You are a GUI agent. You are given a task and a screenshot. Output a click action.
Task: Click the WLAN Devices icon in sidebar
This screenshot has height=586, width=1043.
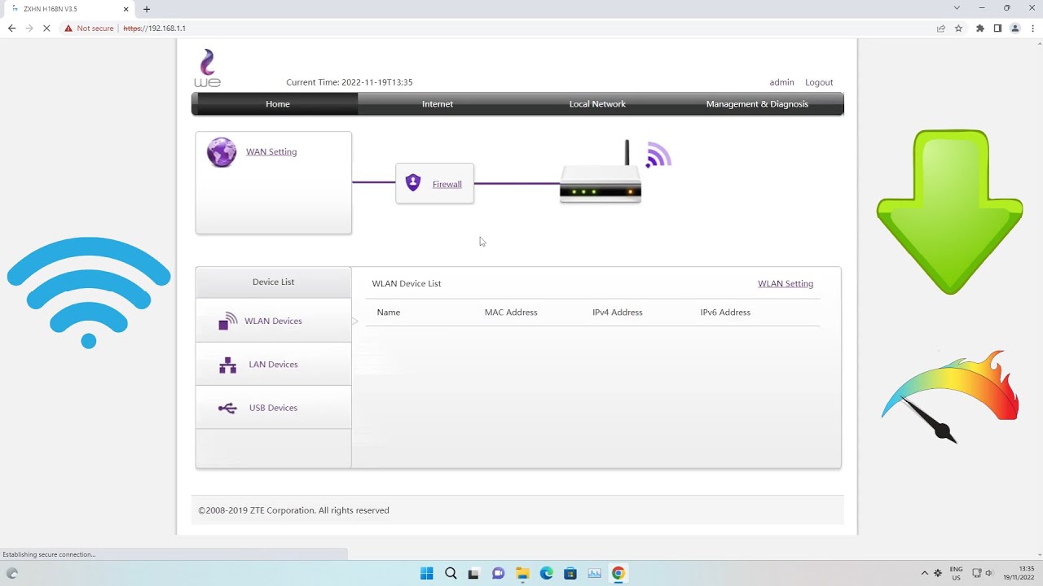(228, 321)
